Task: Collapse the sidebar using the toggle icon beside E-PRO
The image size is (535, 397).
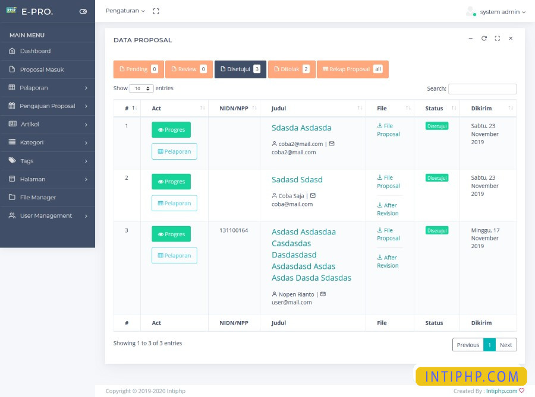Action: point(83,11)
